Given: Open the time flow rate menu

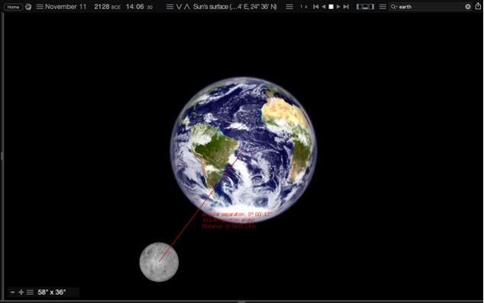Looking at the screenshot, I should (289, 7).
